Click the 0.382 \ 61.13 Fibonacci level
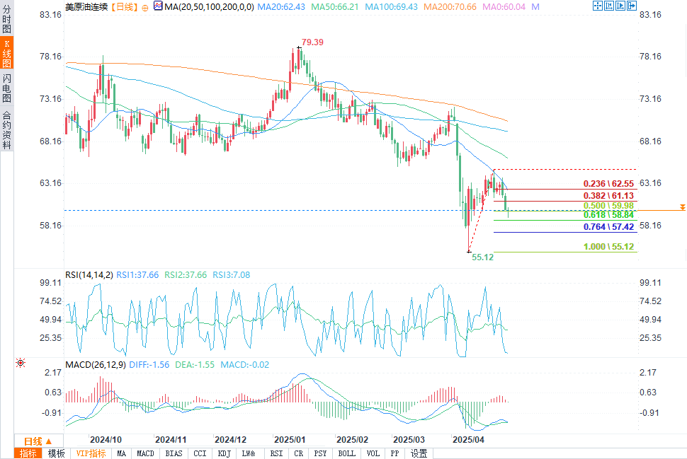Image resolution: width=687 pixels, height=459 pixels. click(608, 196)
